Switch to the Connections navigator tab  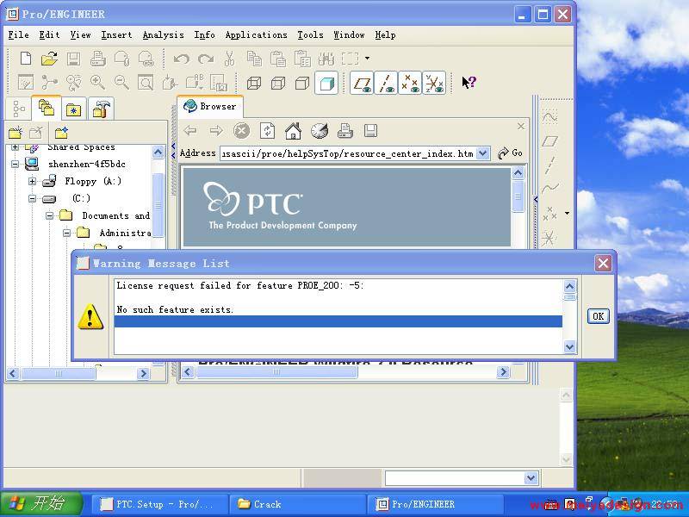(101, 109)
